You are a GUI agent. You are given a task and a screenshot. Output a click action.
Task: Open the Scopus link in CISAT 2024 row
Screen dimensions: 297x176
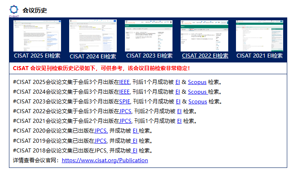click(x=198, y=92)
